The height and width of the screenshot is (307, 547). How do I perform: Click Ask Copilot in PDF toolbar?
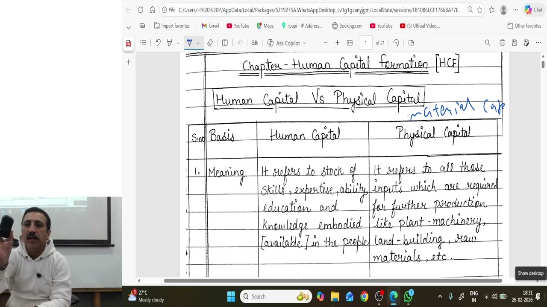pos(284,43)
